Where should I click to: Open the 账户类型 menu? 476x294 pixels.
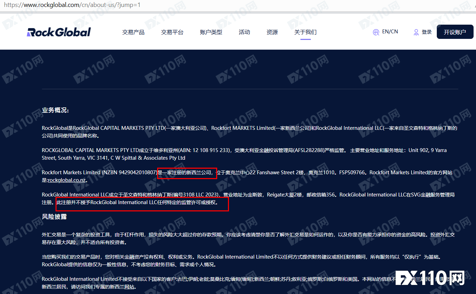pos(211,32)
